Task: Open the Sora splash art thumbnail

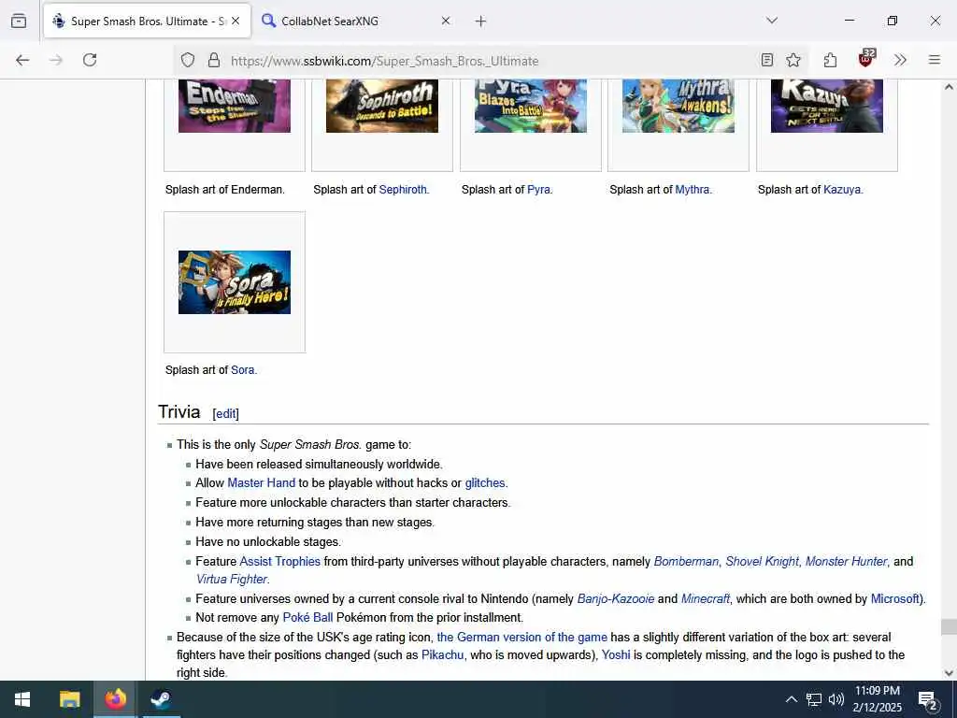Action: [235, 282]
